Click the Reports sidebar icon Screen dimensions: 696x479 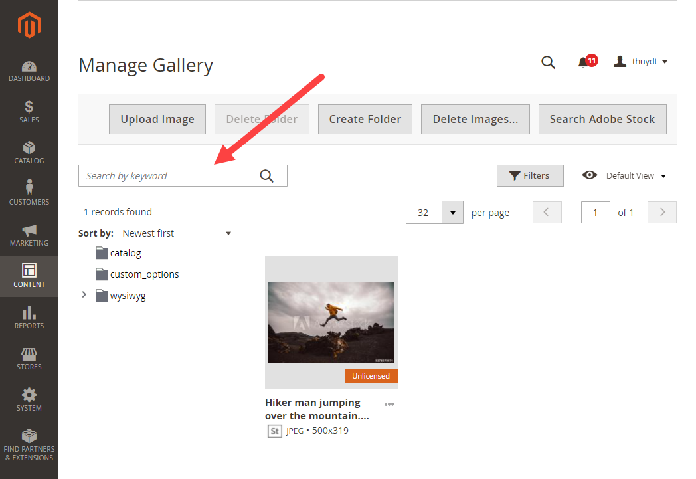coord(29,314)
